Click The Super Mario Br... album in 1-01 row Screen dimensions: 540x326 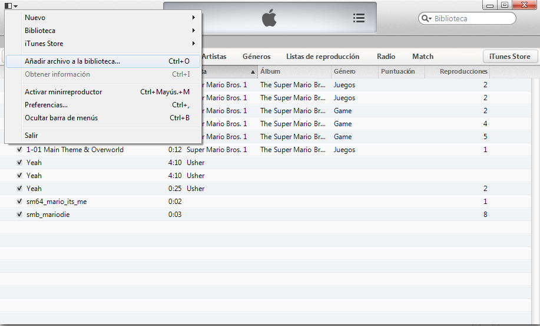point(293,150)
